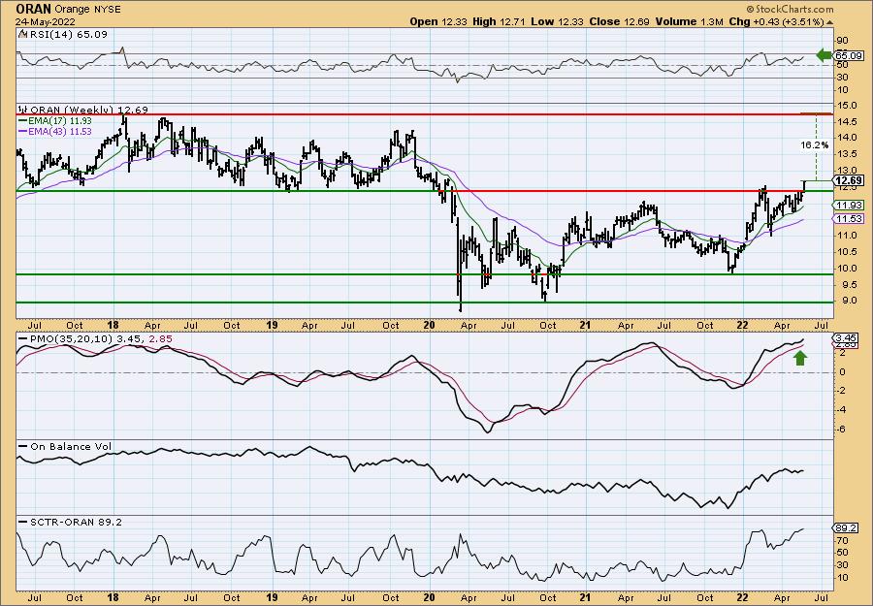Viewport: 873px width, 606px height.
Task: Click the ORAN ticker symbol title
Action: point(33,9)
